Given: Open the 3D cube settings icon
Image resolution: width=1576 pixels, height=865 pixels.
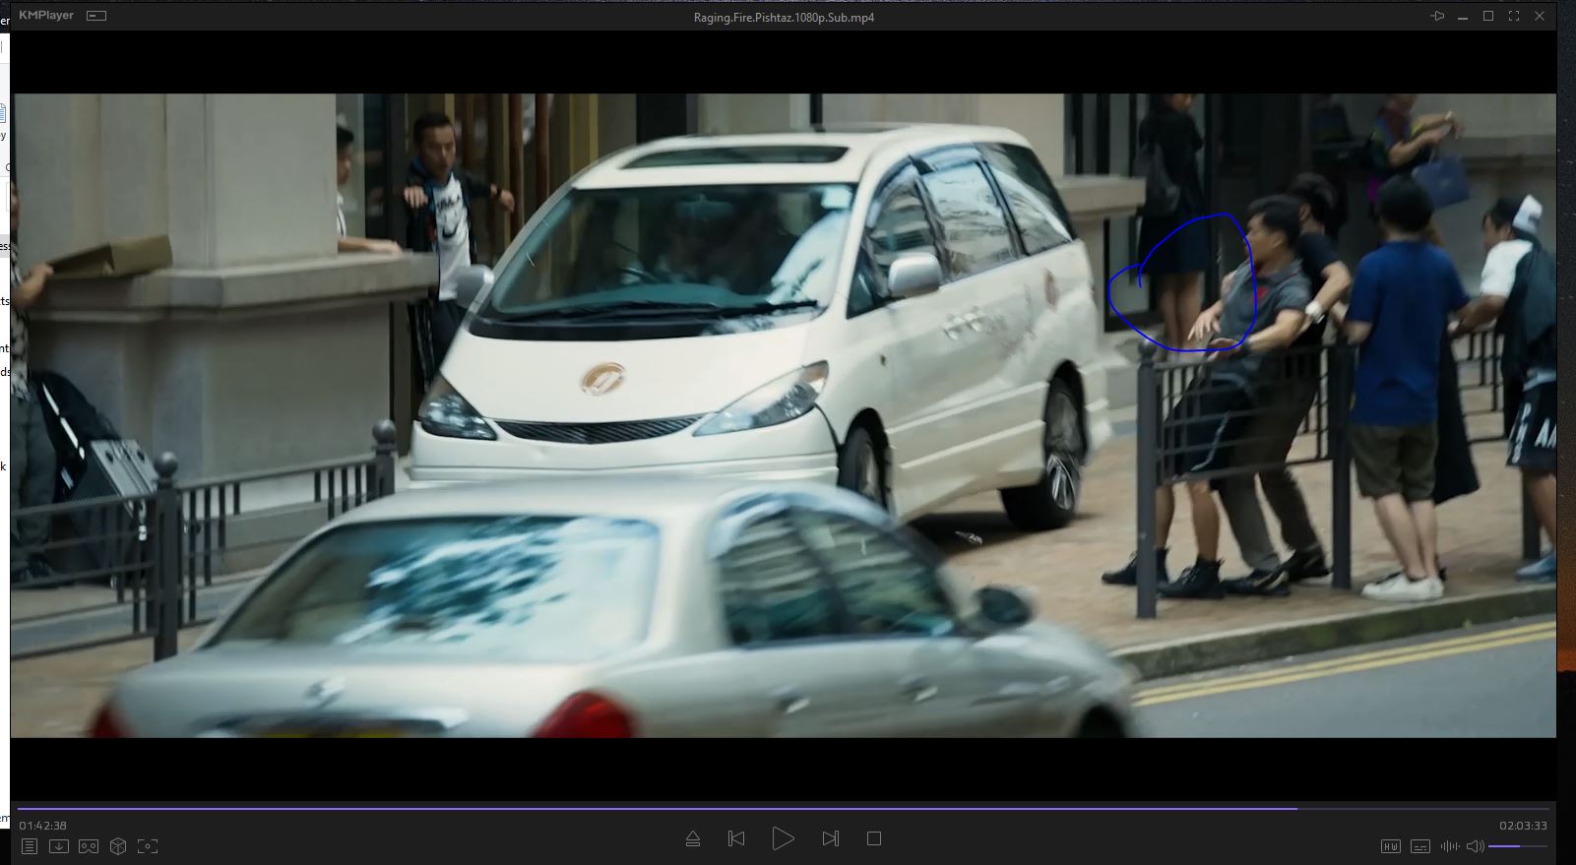Looking at the screenshot, I should [118, 846].
